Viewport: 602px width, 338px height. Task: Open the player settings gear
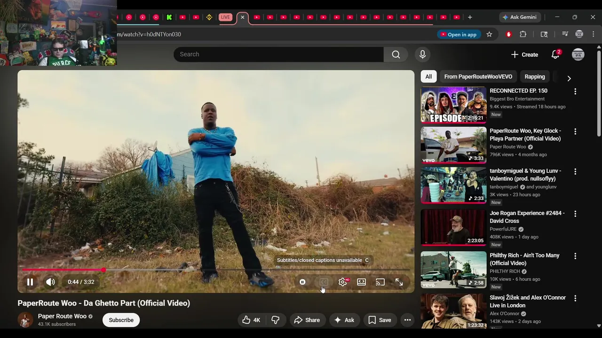tap(343, 282)
